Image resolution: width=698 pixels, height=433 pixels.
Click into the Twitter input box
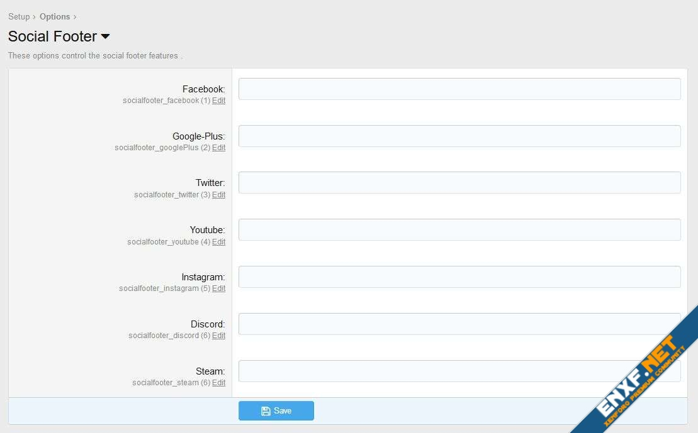459,183
